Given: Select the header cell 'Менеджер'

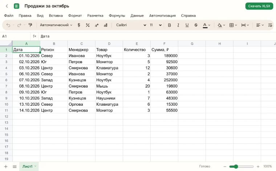Looking at the screenshot, I should click(81, 50).
